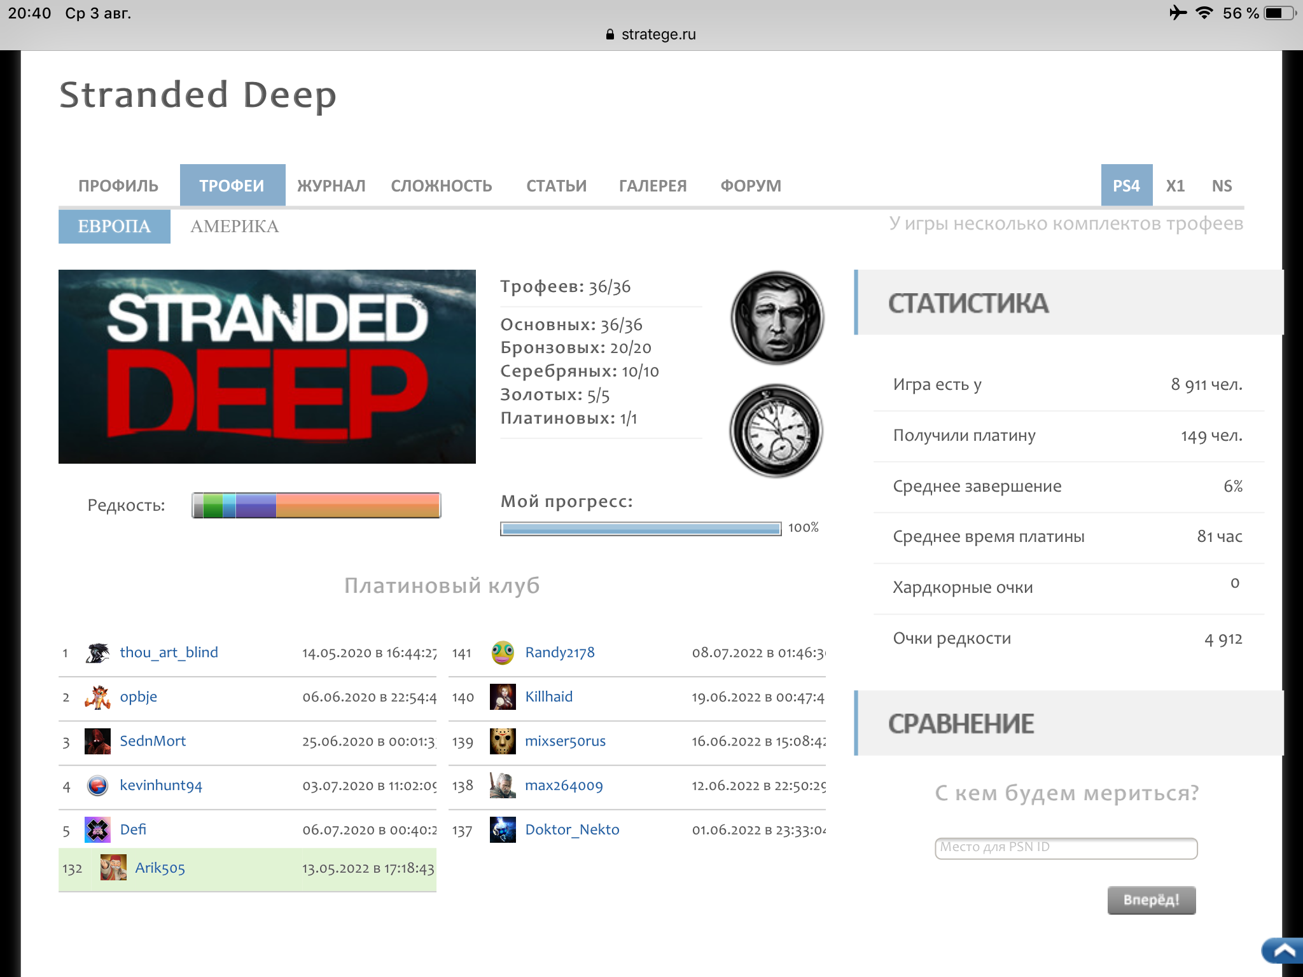The image size is (1303, 977).
Task: Click the 'Платиновый клуб' heading
Action: pyautogui.click(x=442, y=585)
